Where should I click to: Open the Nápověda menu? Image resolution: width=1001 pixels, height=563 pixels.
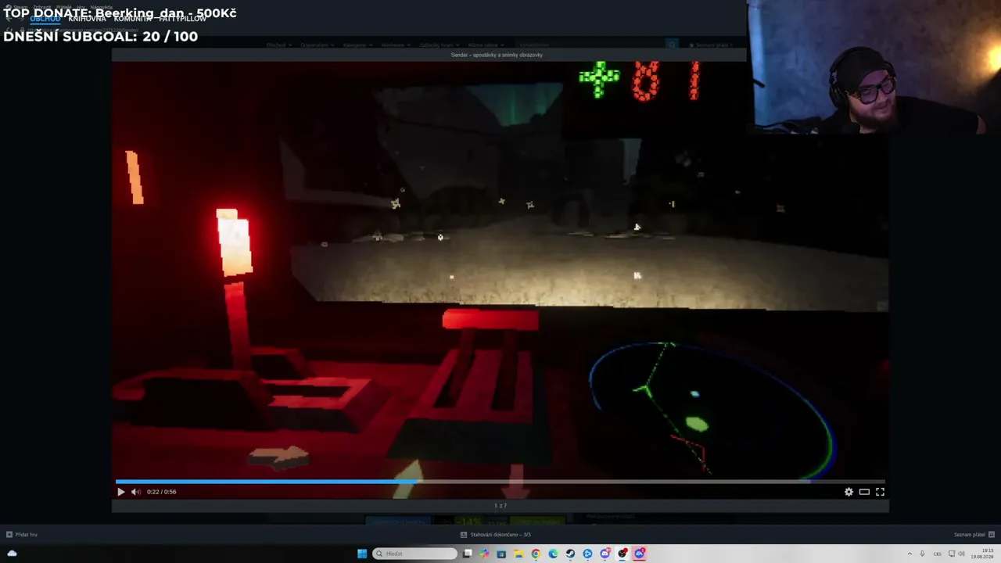pyautogui.click(x=102, y=7)
